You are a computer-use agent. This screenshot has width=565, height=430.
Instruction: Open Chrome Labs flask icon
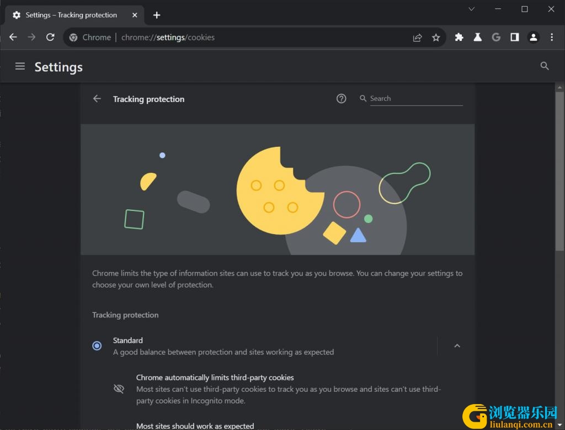coord(478,37)
